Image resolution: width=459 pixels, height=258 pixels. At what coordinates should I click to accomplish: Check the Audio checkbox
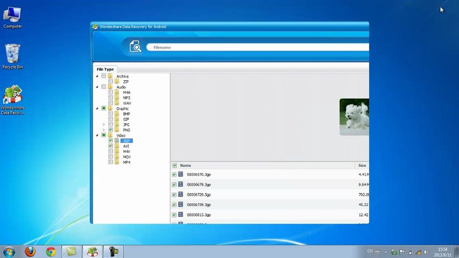pos(104,87)
